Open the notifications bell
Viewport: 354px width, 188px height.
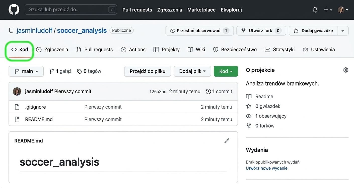click(x=315, y=10)
